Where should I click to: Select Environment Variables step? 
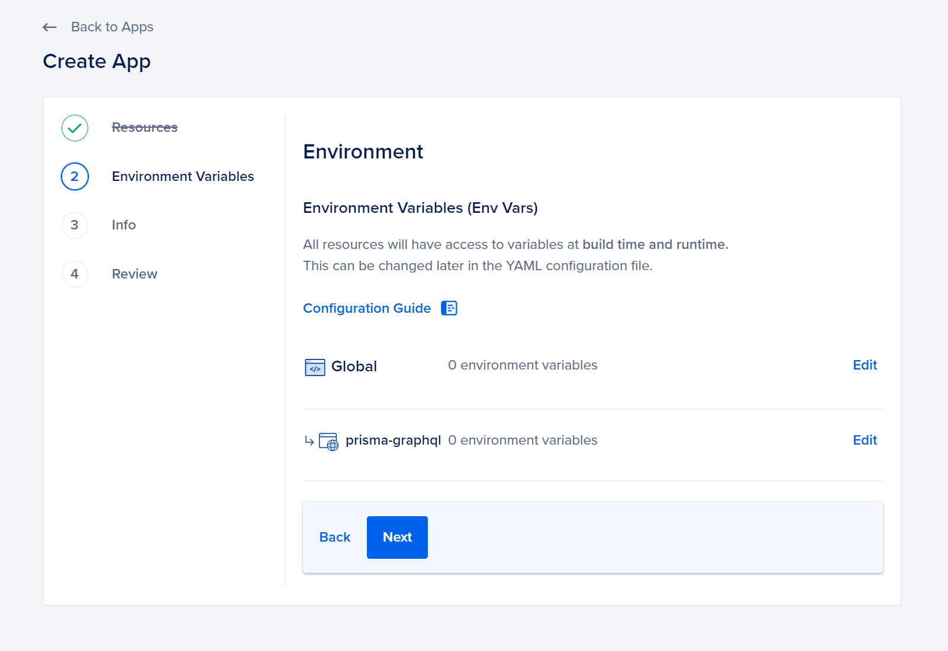pyautogui.click(x=183, y=176)
